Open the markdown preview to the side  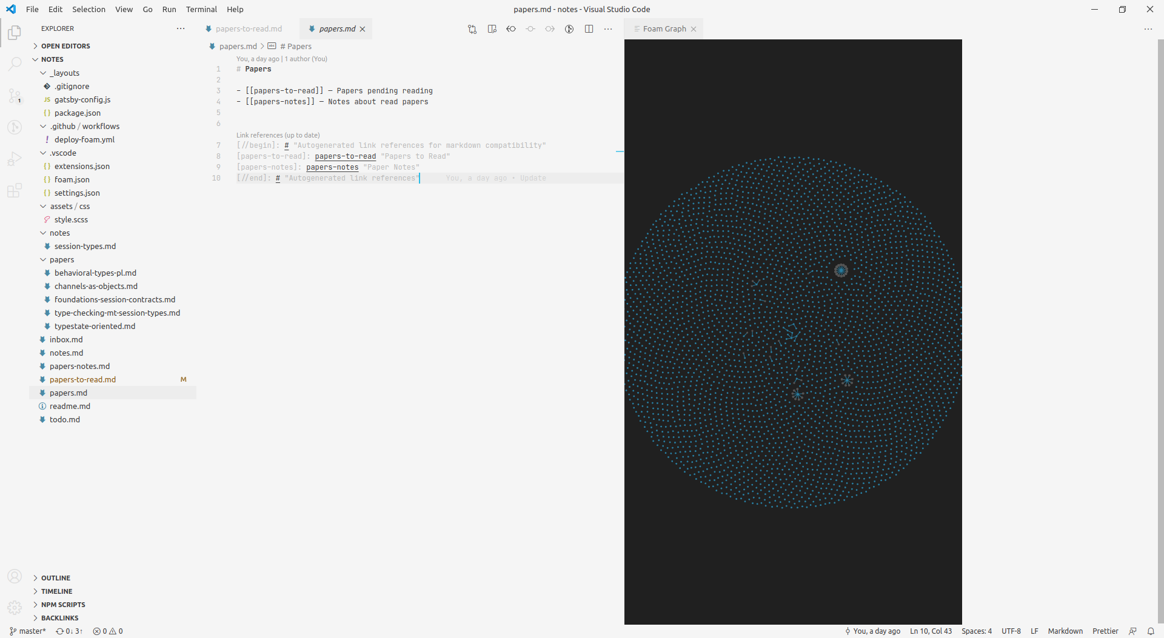point(492,29)
